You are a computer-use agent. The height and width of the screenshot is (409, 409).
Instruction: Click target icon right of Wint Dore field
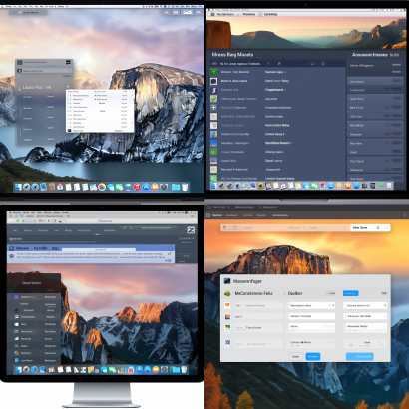point(378,227)
